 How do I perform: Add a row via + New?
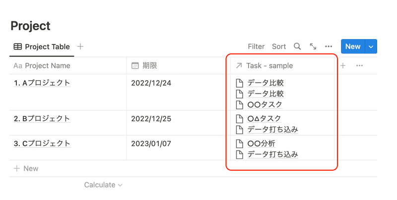coord(26,168)
